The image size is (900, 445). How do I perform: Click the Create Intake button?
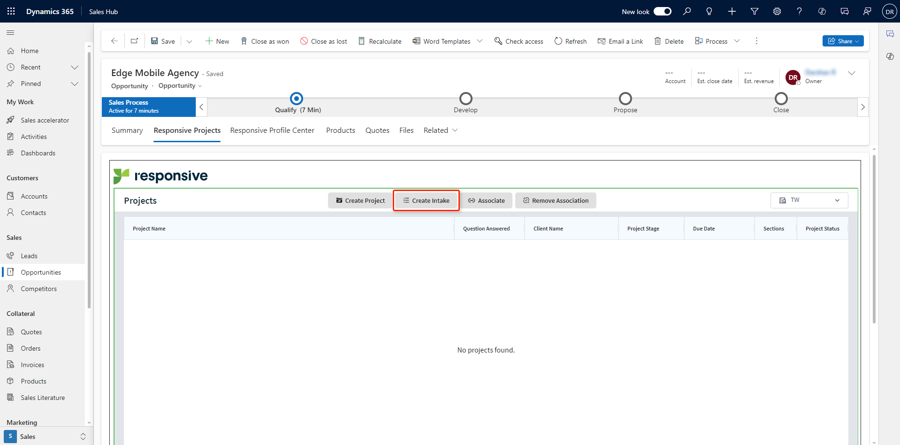[426, 200]
